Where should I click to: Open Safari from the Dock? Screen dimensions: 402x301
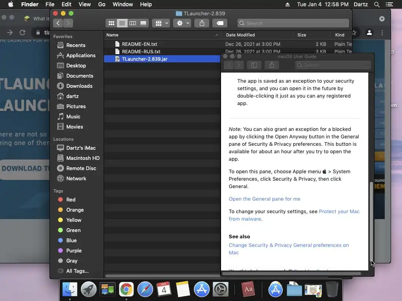[x=145, y=290]
